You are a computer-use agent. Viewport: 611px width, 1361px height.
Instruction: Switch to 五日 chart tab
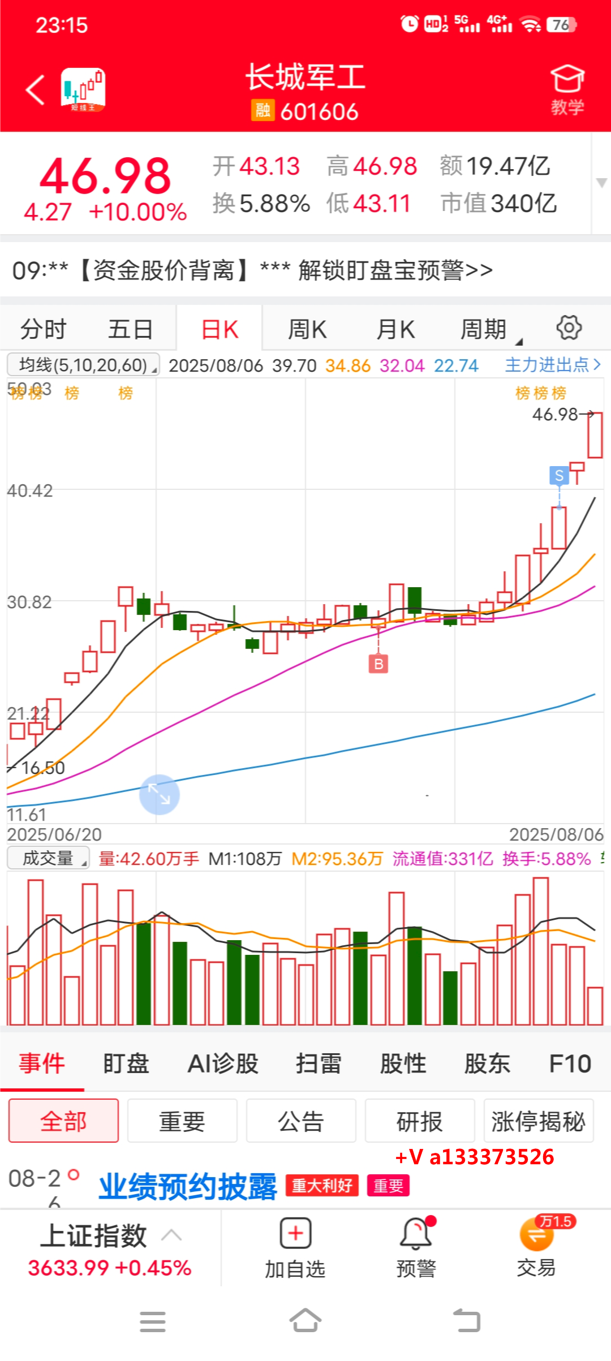[x=131, y=329]
